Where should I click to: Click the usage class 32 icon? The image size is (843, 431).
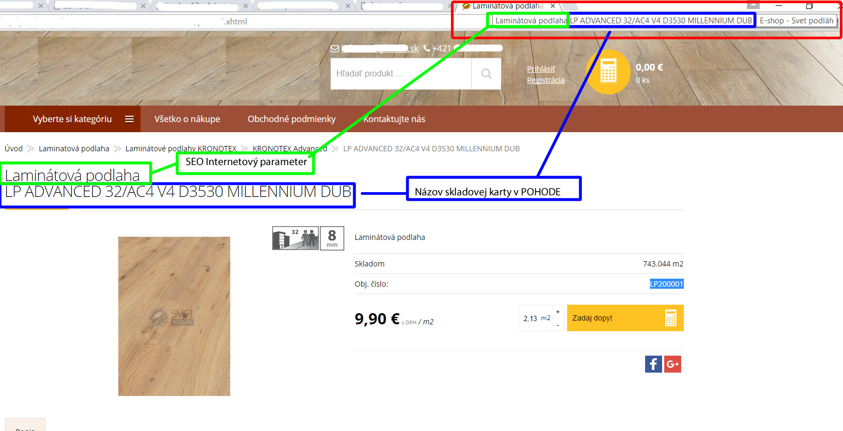[x=296, y=238]
